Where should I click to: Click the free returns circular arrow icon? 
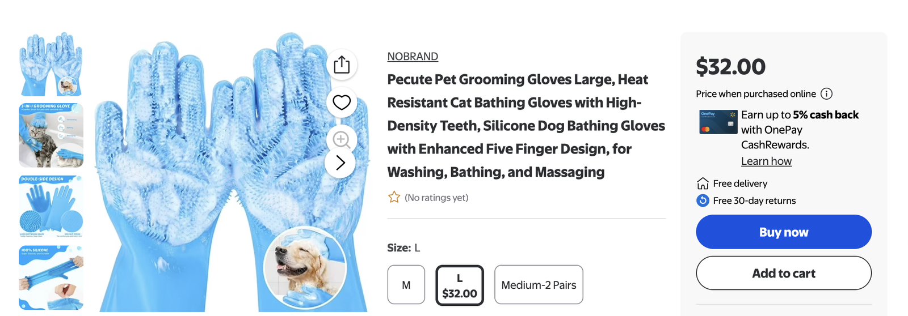[703, 200]
